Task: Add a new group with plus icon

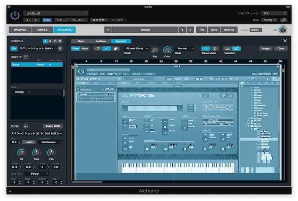Action: 25,57
